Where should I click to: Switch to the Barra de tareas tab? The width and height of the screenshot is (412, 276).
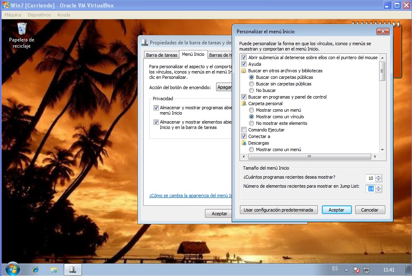coord(162,55)
